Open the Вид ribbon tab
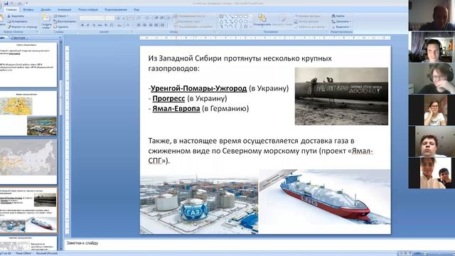Screen dimensions: 455x256 [136, 9]
